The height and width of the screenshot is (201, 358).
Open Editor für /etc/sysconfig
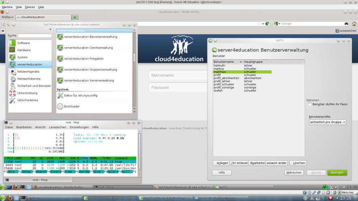[77, 96]
